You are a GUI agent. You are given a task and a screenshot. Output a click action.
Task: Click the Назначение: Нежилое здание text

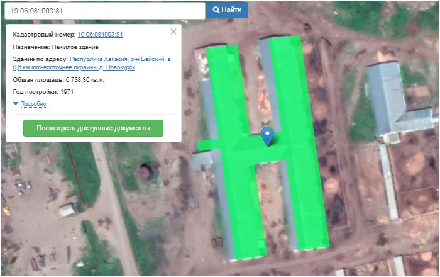pyautogui.click(x=55, y=47)
